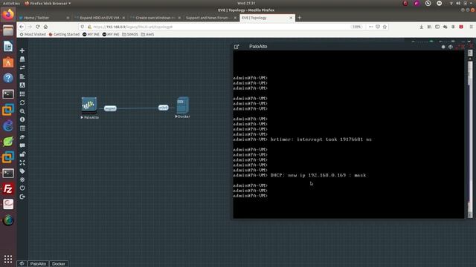This screenshot has width=476, height=267.
Task: Switch to the Docker bottom console tab
Action: pyautogui.click(x=59, y=264)
